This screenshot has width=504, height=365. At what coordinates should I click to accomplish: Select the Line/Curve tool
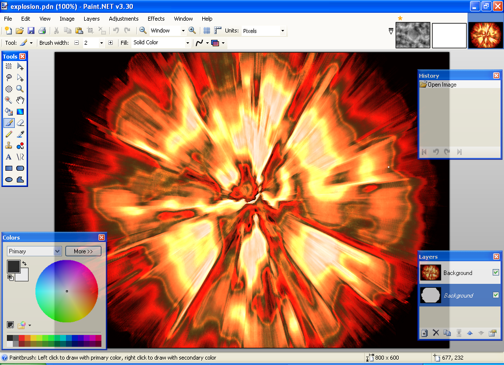[x=20, y=157]
